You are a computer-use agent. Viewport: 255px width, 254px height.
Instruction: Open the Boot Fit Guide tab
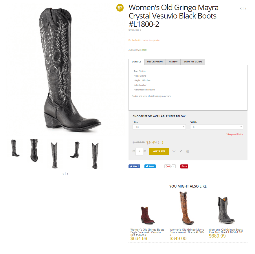click(193, 62)
